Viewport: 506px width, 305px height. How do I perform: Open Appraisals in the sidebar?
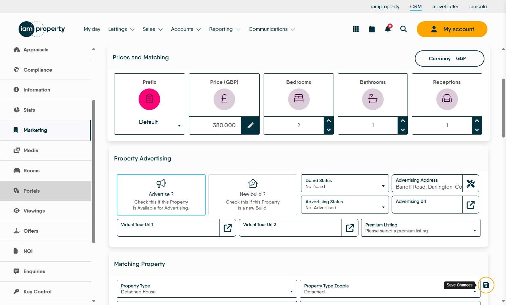(x=46, y=50)
